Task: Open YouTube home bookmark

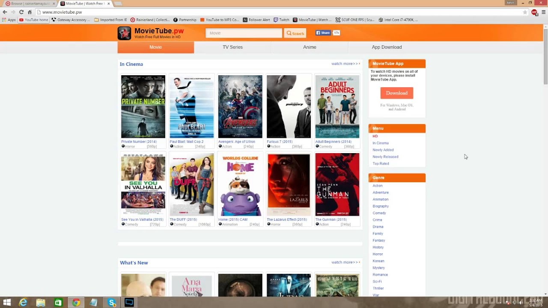Action: [34, 20]
